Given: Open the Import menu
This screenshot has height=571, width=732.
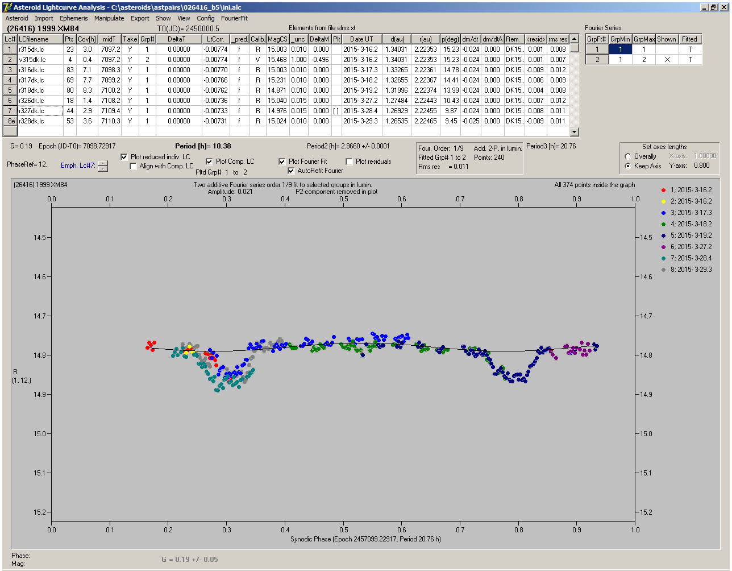Looking at the screenshot, I should 44,18.
